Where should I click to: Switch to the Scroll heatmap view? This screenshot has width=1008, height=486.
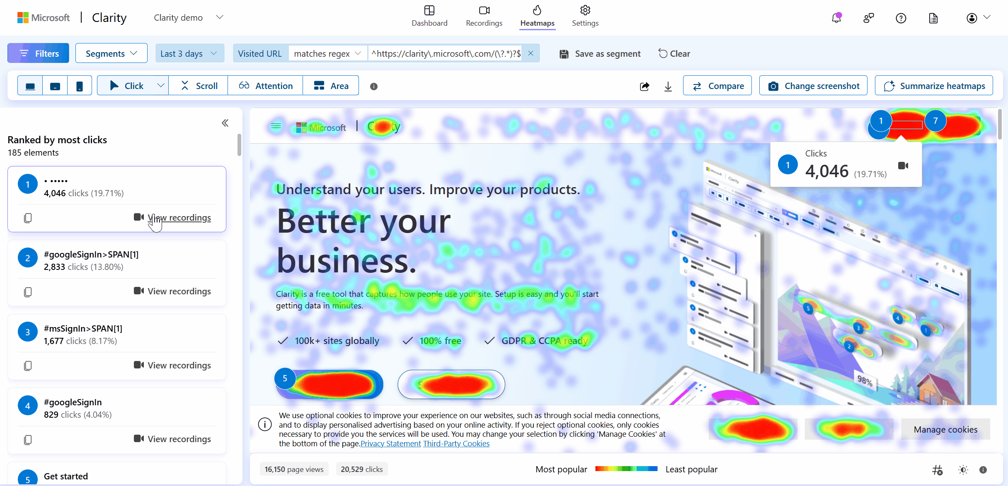(x=201, y=85)
